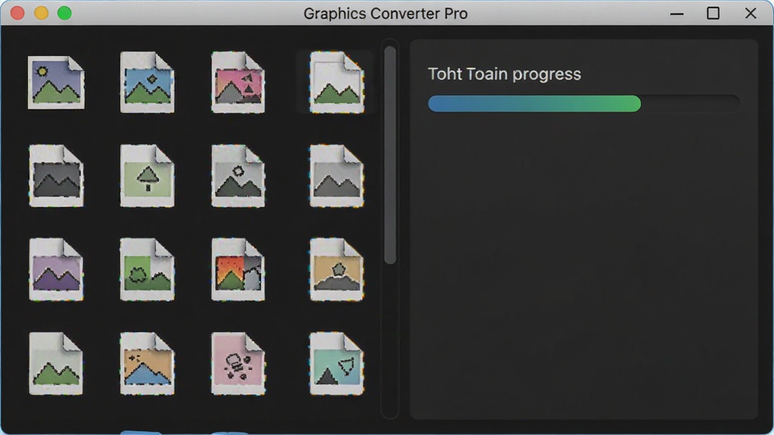Minimize with the yellow traffic light button
This screenshot has width=774, height=435.
[41, 13]
